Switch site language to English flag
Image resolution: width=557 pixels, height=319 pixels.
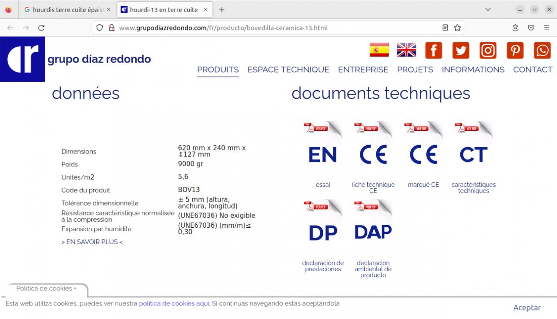406,50
